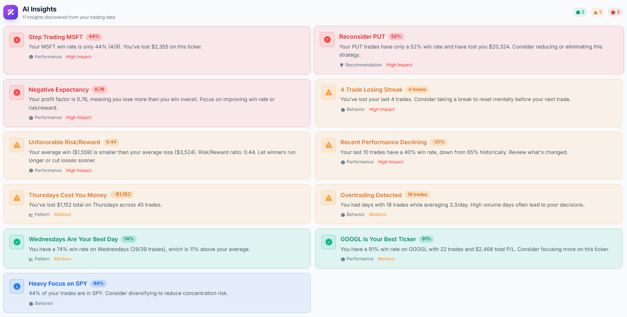
Task: Click the Medium label on Overtrading Detected
Action: 378,214
